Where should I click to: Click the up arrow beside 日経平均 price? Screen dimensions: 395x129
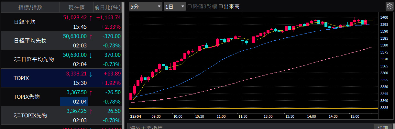coord(91,17)
